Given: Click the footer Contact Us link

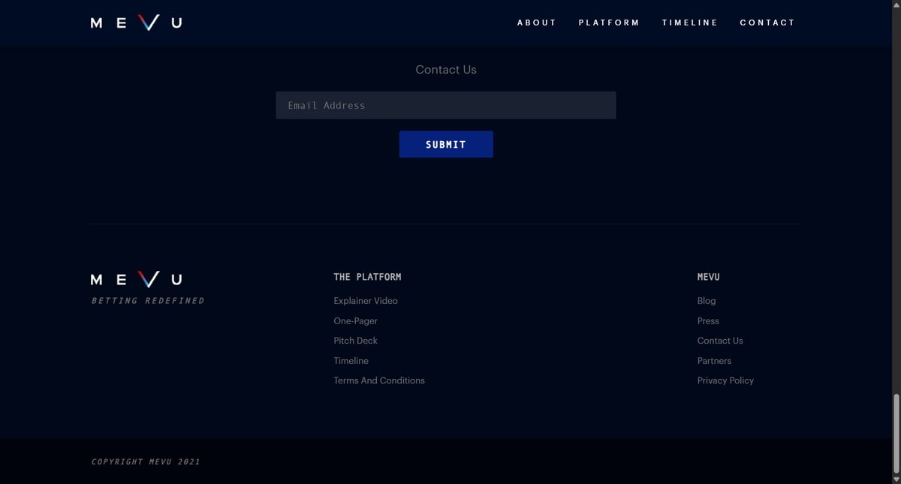Looking at the screenshot, I should tap(720, 341).
